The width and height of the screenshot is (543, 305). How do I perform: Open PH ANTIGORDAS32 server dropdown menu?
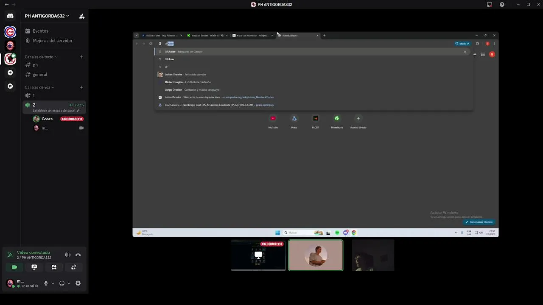pos(47,16)
